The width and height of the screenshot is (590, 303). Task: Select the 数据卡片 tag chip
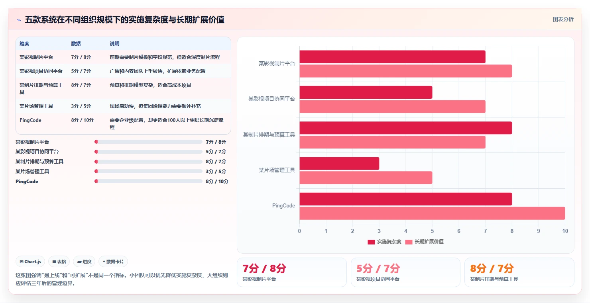pos(113,262)
